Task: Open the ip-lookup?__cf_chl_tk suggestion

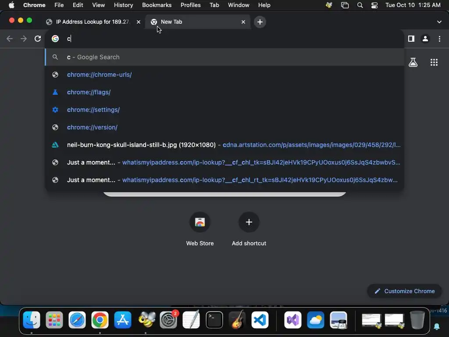Action: coord(224,162)
